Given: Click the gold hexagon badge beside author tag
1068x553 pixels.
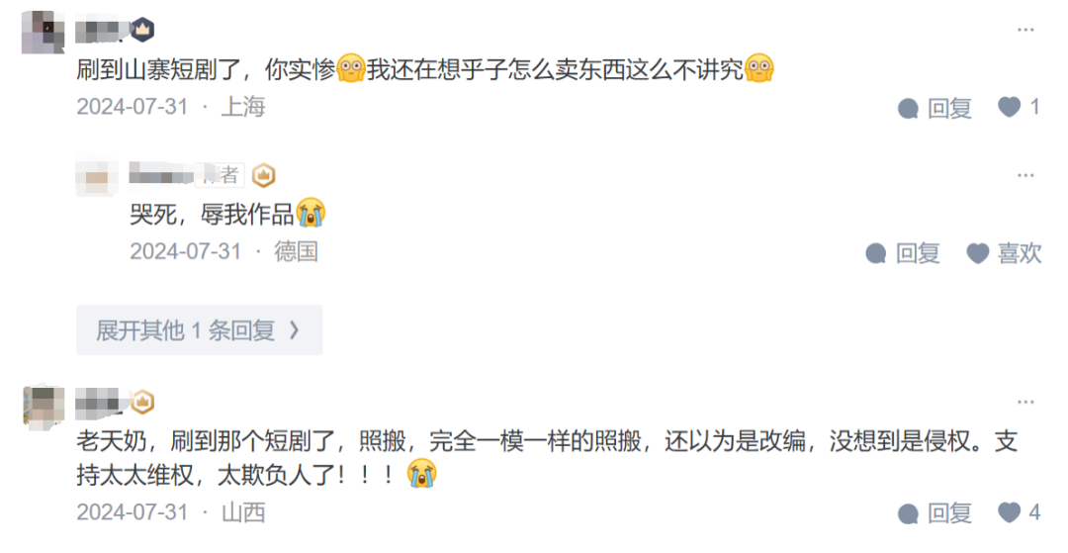Looking at the screenshot, I should [x=264, y=176].
